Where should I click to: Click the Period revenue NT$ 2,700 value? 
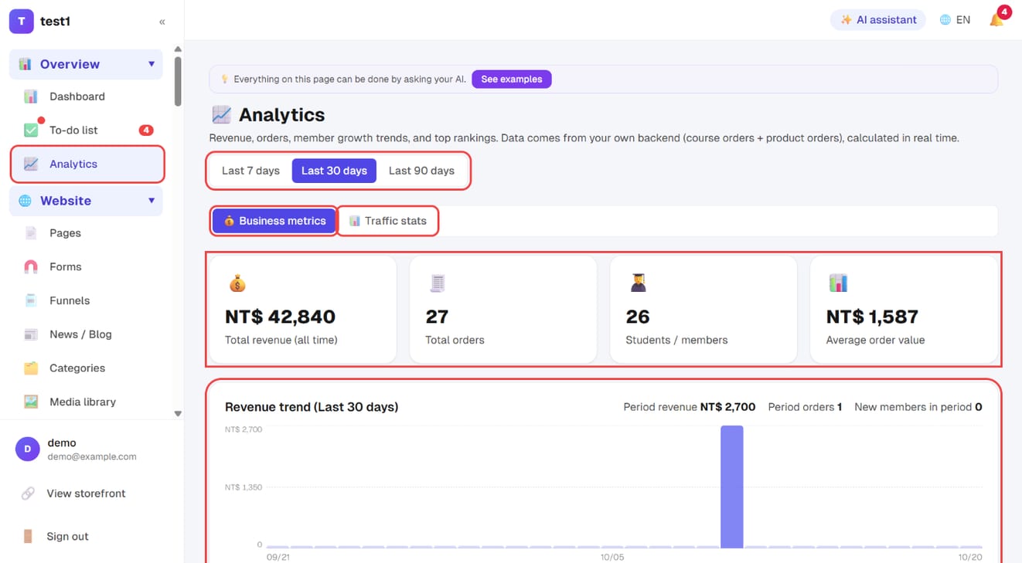[727, 407]
